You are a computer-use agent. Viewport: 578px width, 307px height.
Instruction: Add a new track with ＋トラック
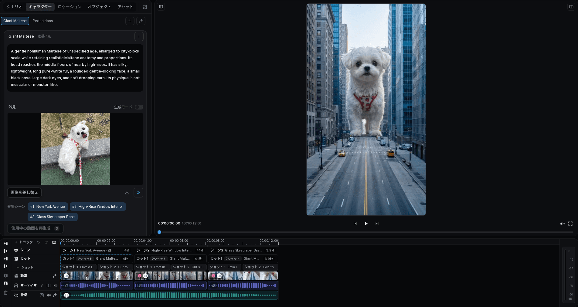pyautogui.click(x=24, y=242)
